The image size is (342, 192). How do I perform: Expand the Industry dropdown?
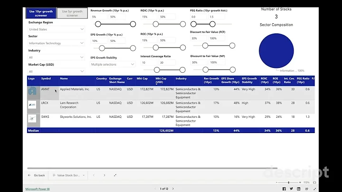pos(56,58)
